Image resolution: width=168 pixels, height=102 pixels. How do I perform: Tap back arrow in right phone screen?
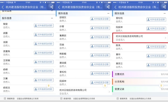(115, 7)
